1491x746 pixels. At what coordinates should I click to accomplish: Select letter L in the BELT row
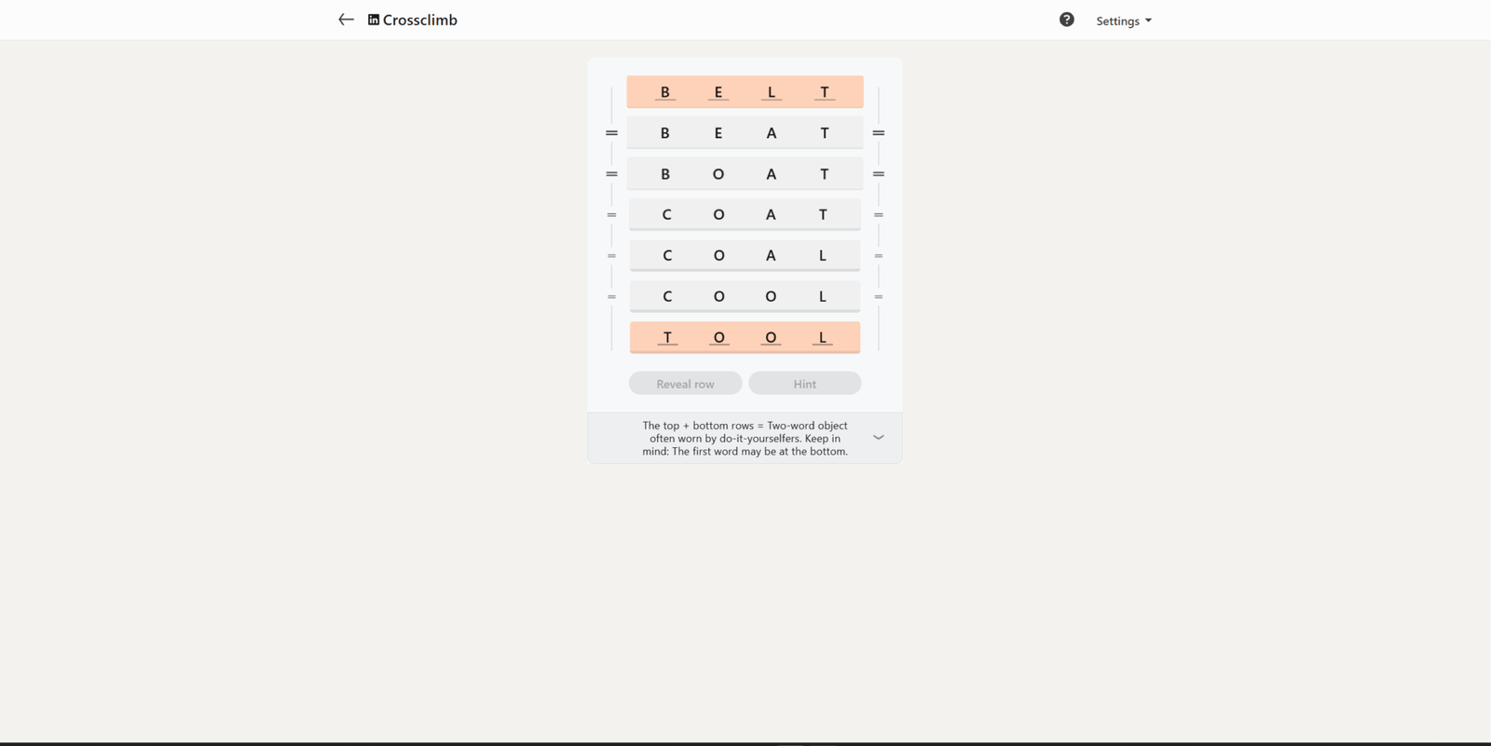pyautogui.click(x=772, y=92)
